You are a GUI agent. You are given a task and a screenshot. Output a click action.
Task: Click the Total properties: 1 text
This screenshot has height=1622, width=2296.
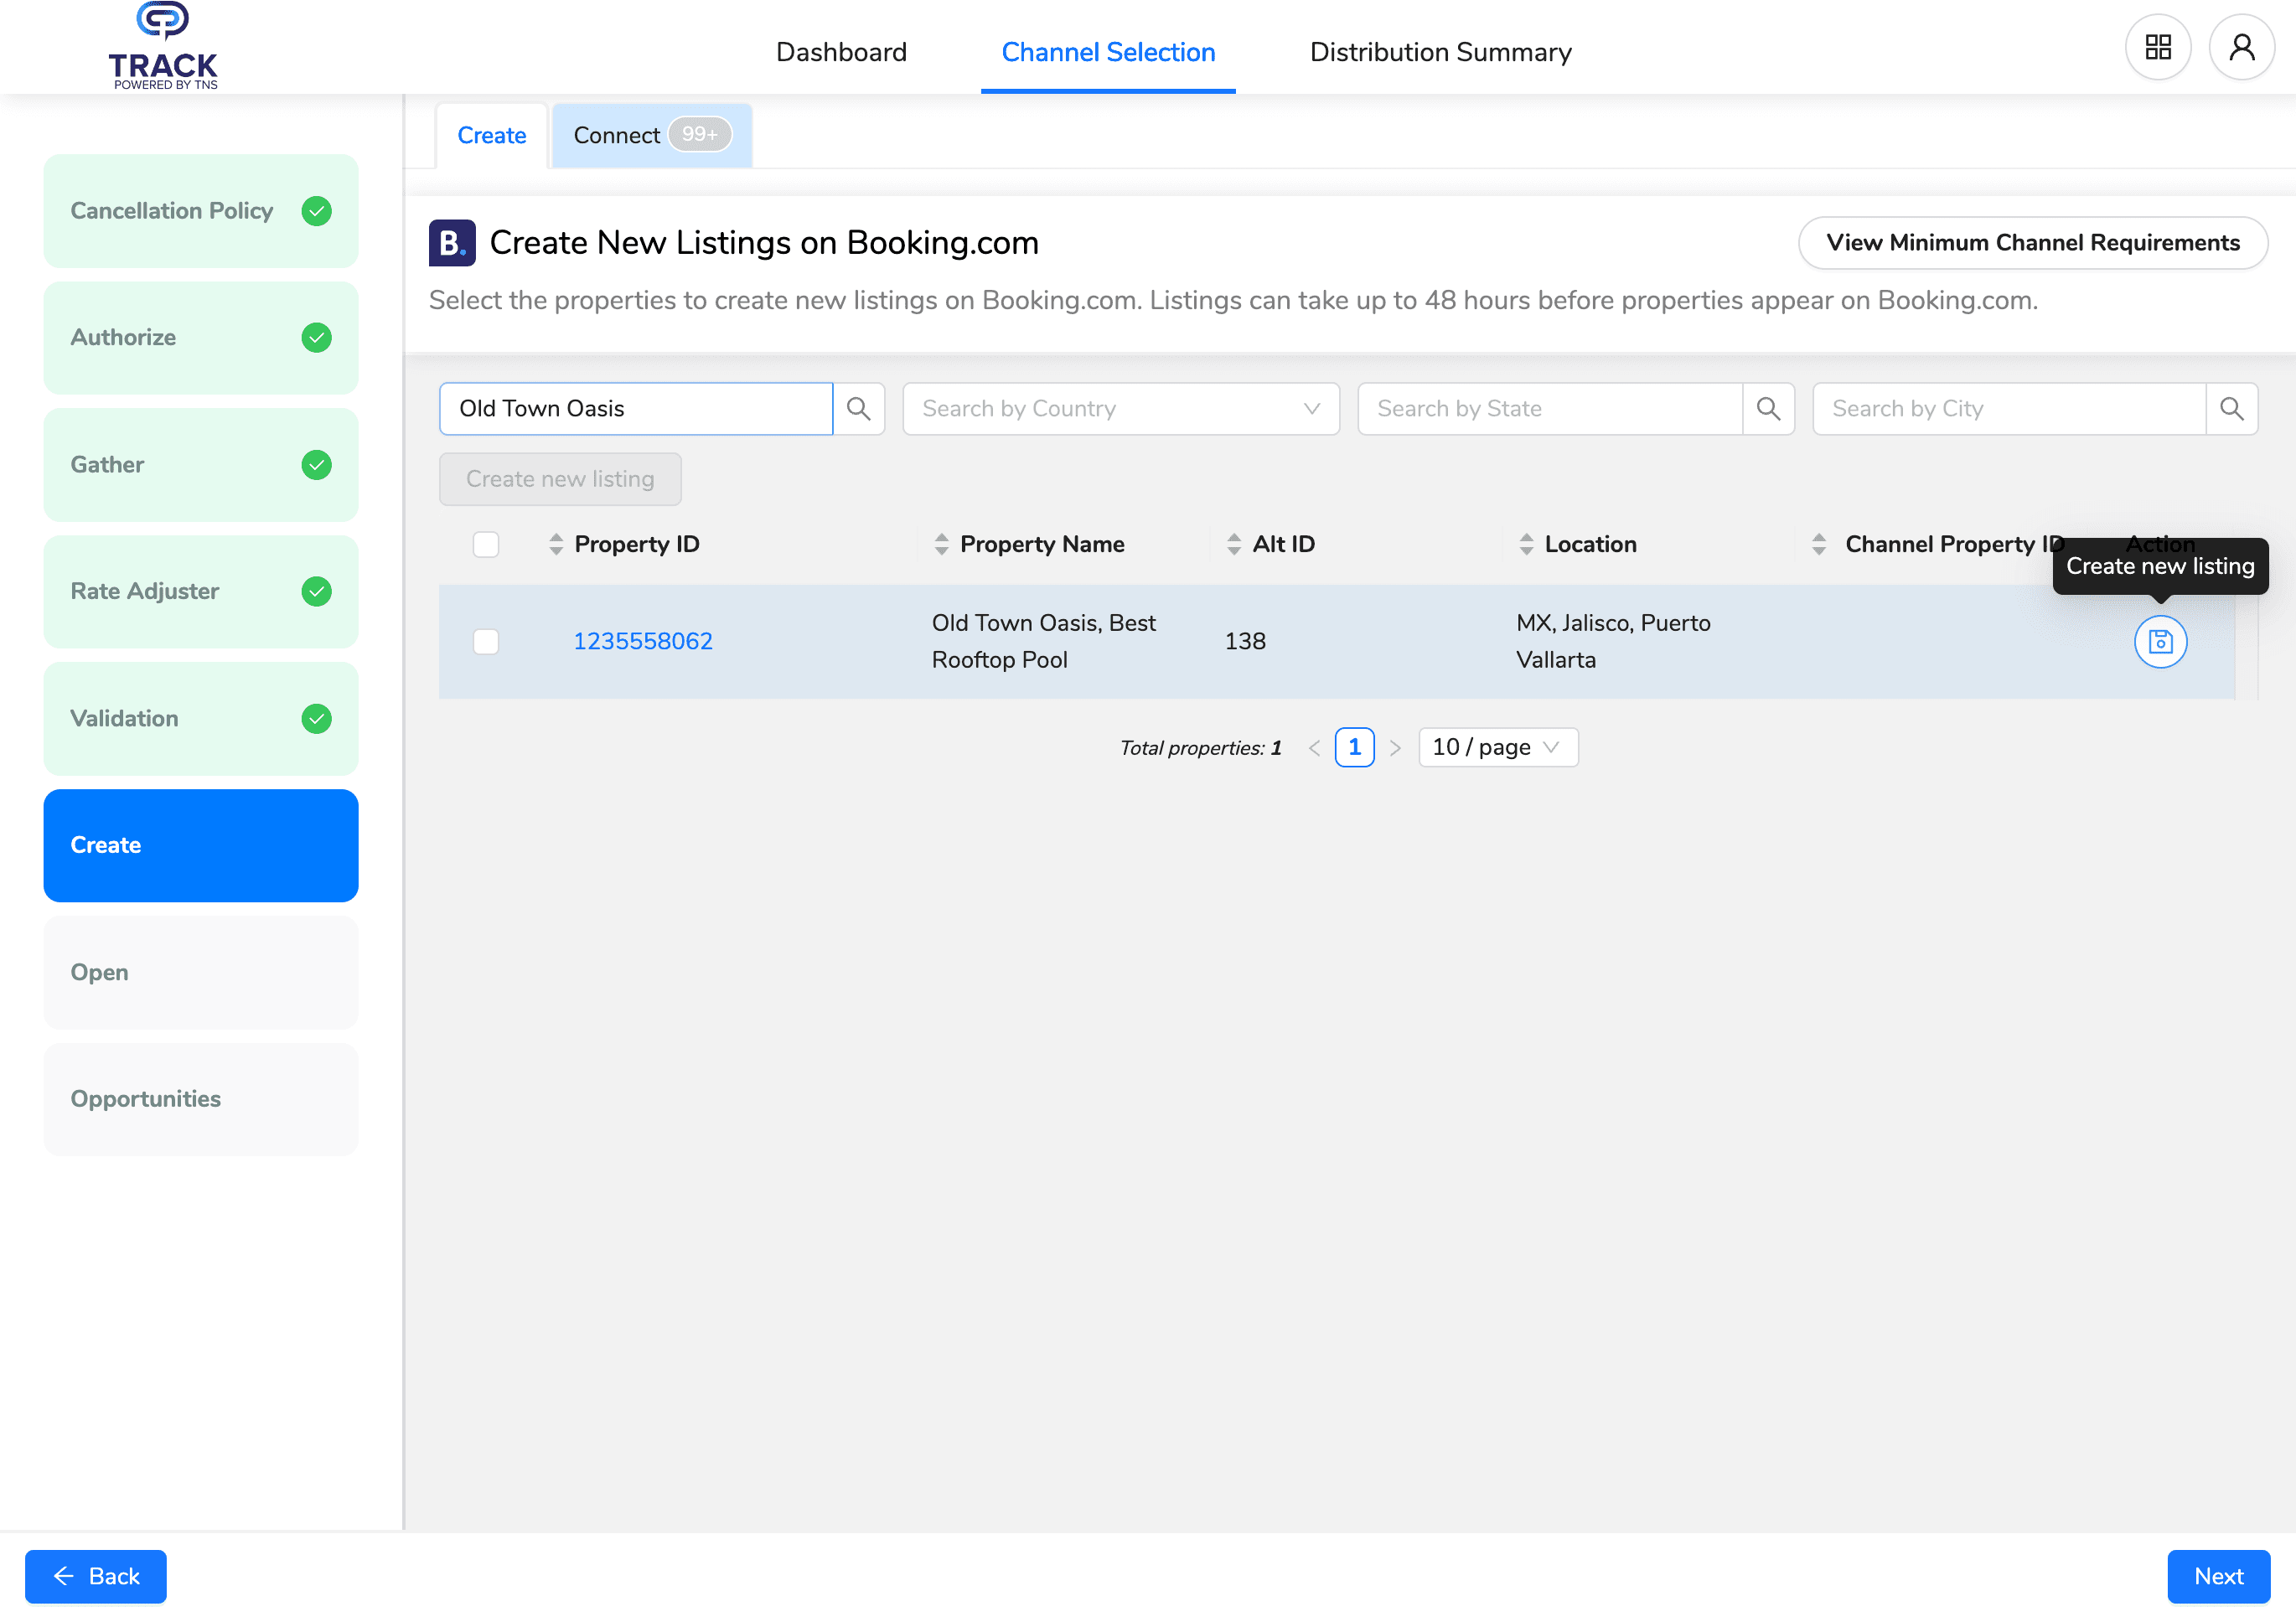pos(1200,748)
